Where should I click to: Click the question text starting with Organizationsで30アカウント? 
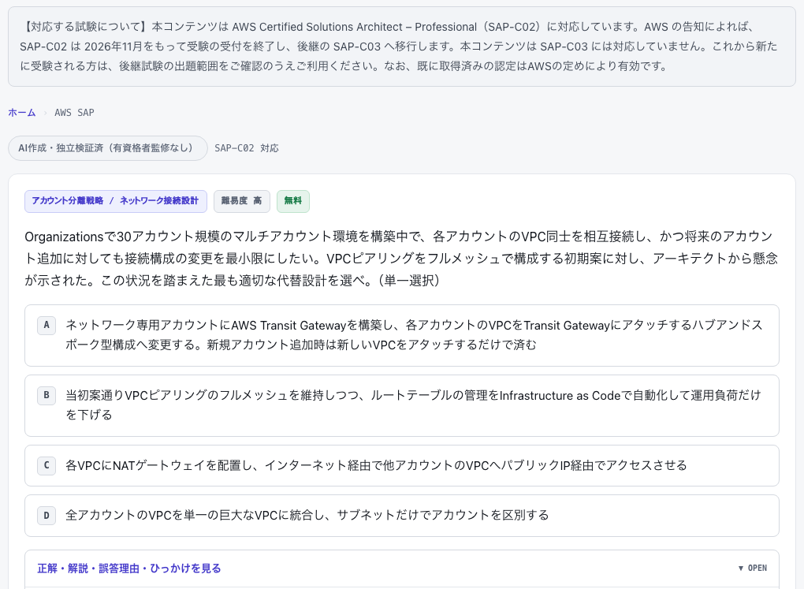coord(402,258)
